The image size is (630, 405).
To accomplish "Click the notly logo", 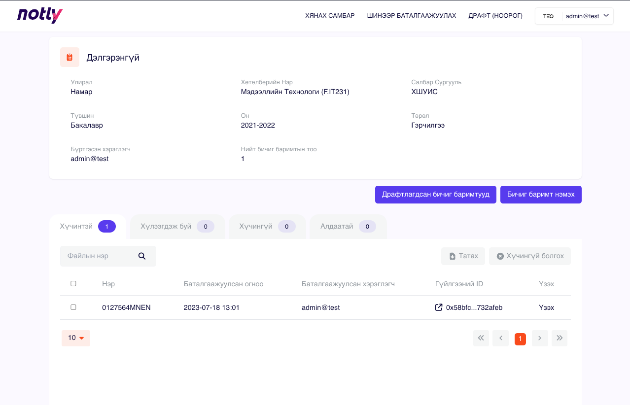I will pyautogui.click(x=40, y=16).
